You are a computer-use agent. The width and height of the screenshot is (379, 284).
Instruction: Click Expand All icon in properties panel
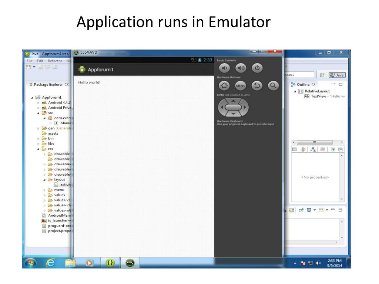pos(333,149)
